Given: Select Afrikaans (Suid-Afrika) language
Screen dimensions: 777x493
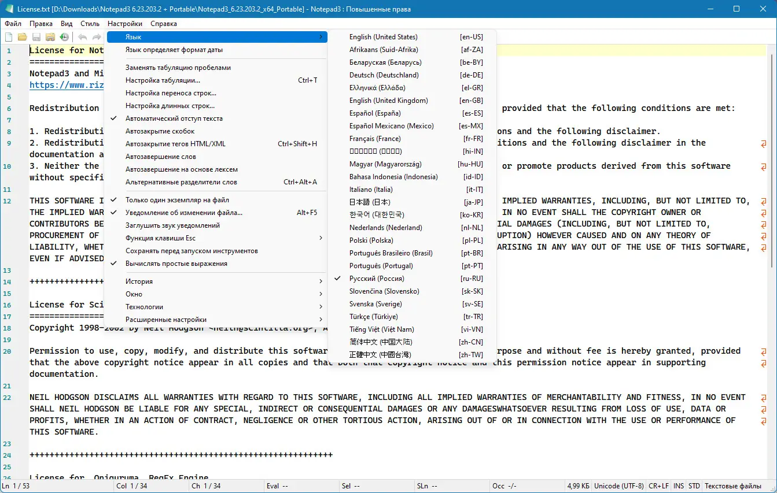Looking at the screenshot, I should pyautogui.click(x=412, y=50).
